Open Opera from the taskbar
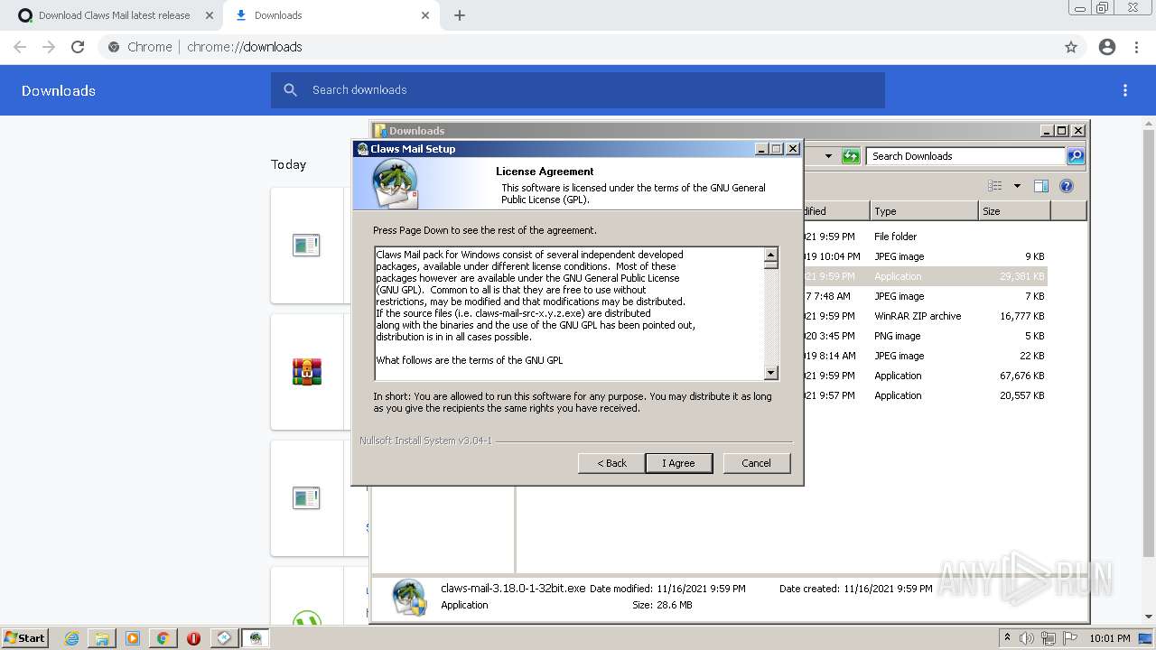 (x=193, y=638)
